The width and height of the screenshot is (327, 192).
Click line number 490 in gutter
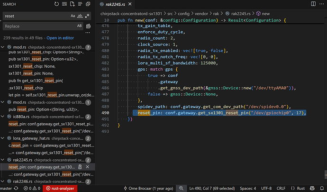tap(105, 113)
